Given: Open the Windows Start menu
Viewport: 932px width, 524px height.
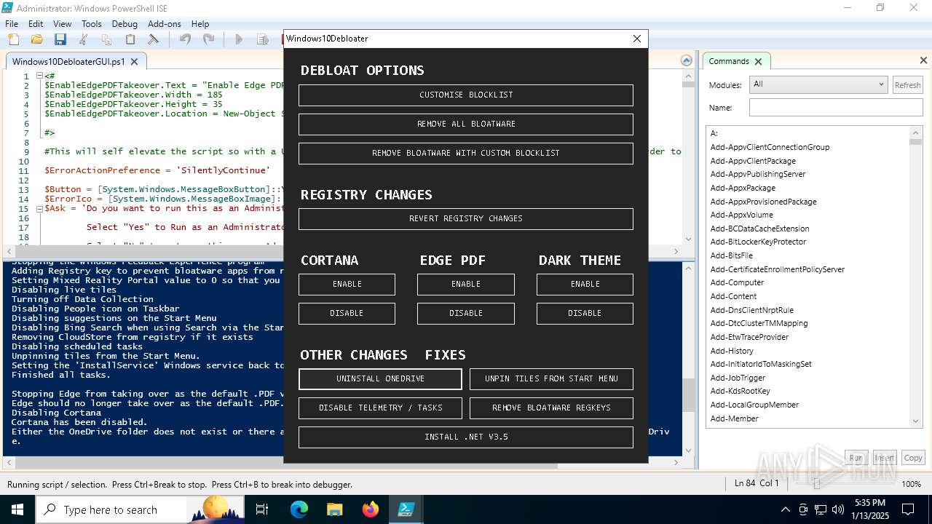Looking at the screenshot, I should (17, 509).
